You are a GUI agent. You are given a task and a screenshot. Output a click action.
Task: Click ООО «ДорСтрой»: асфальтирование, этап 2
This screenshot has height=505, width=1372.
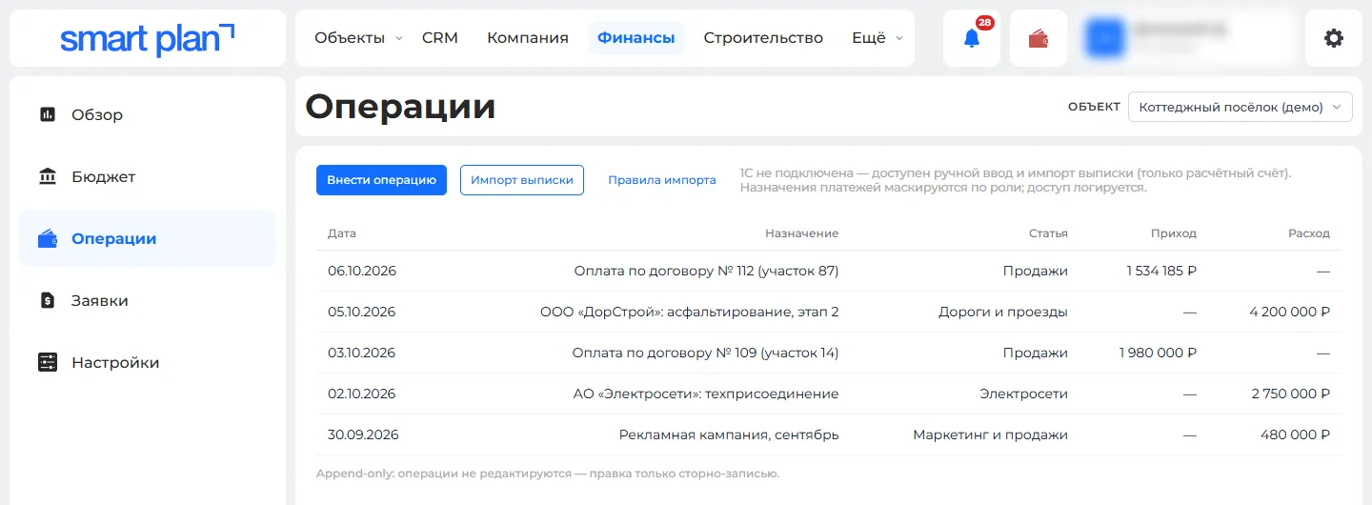(x=690, y=312)
